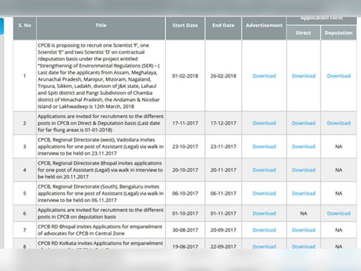Click serial number 5 cell
This screenshot has height=271, width=361.
click(25, 193)
